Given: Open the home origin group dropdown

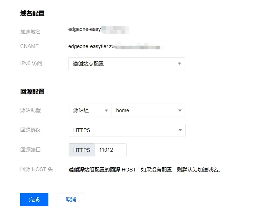Looking at the screenshot, I should 148,110.
